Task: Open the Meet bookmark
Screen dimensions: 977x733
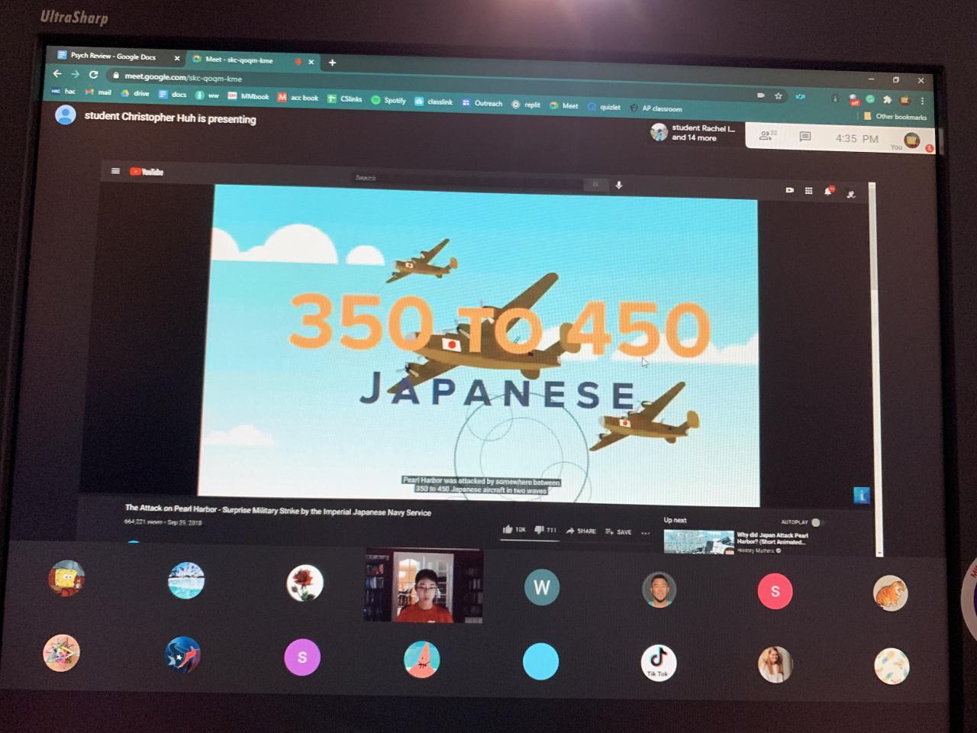Action: [x=564, y=105]
